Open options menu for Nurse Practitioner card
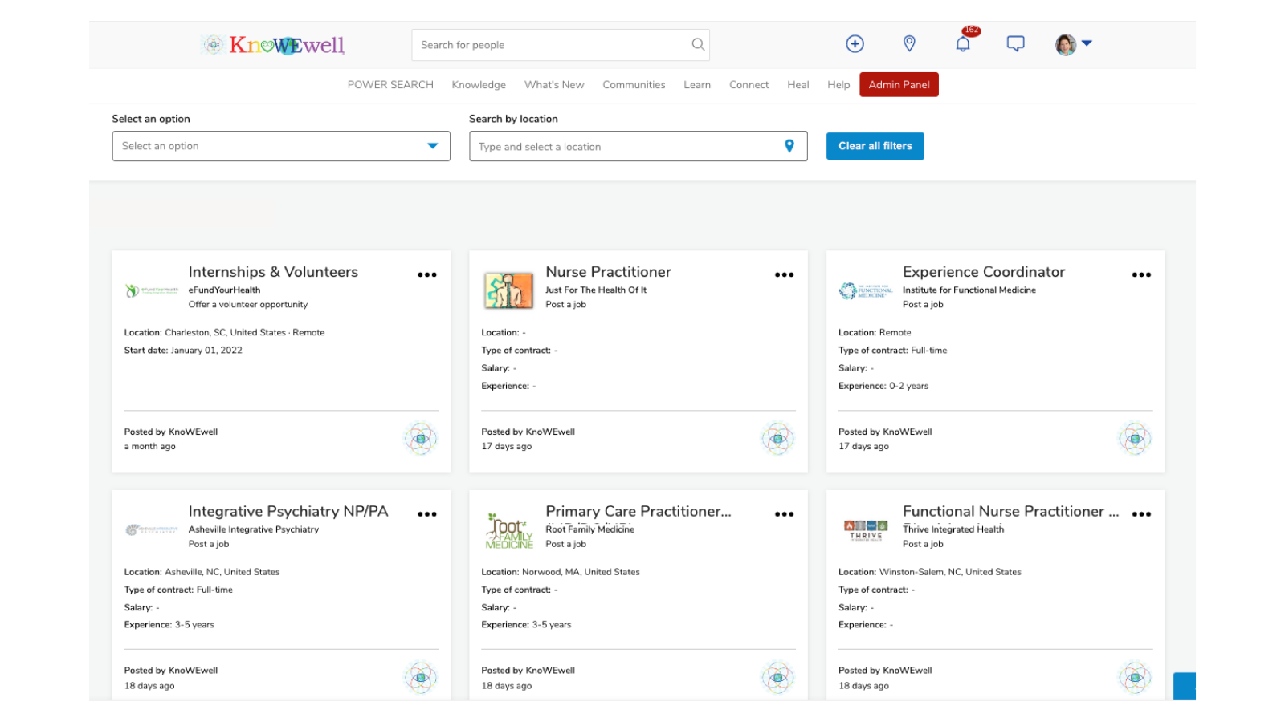1285x722 pixels. pyautogui.click(x=784, y=274)
